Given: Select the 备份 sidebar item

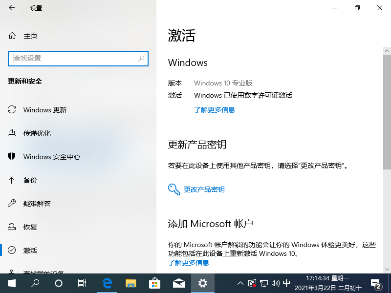Looking at the screenshot, I should click(x=30, y=180).
